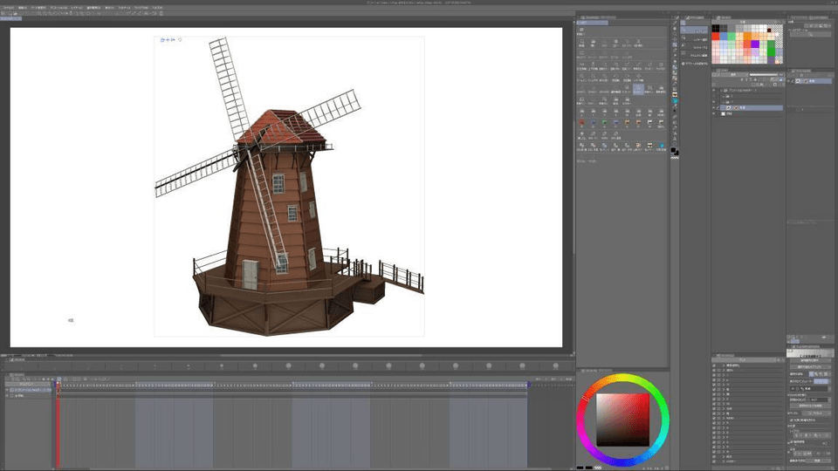Open the Layer menu
Screen dimensions: 838x471
77,8
